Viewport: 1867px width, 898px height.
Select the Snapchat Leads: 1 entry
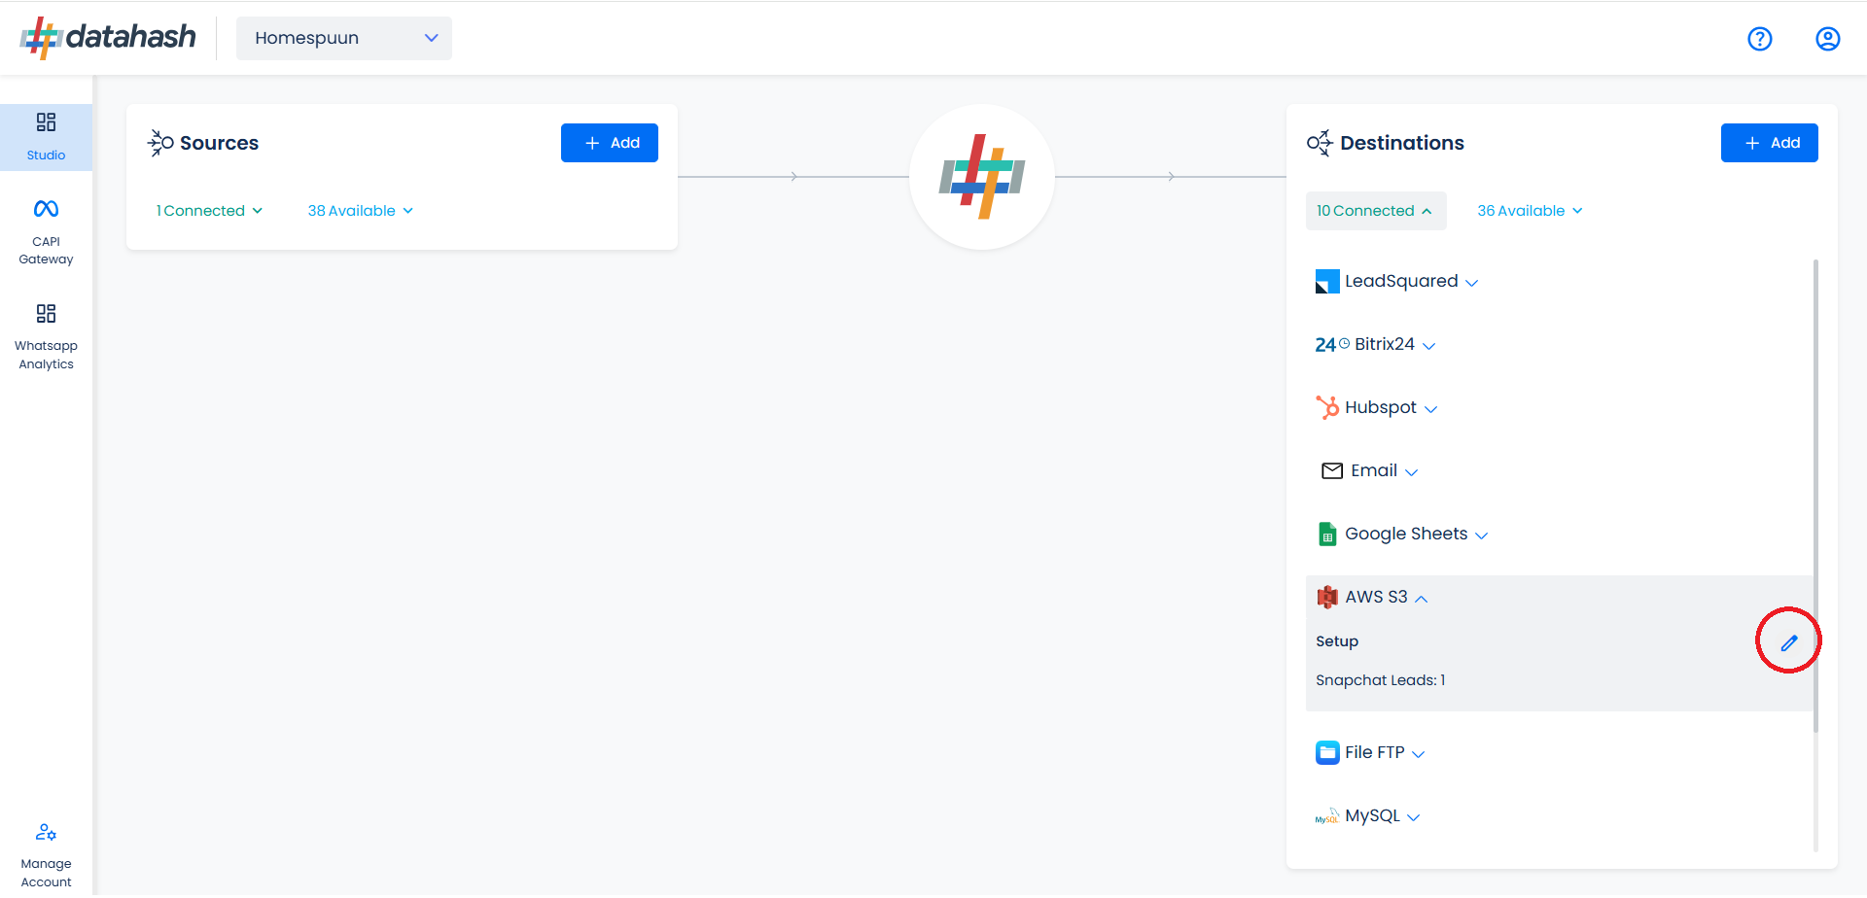point(1381,680)
